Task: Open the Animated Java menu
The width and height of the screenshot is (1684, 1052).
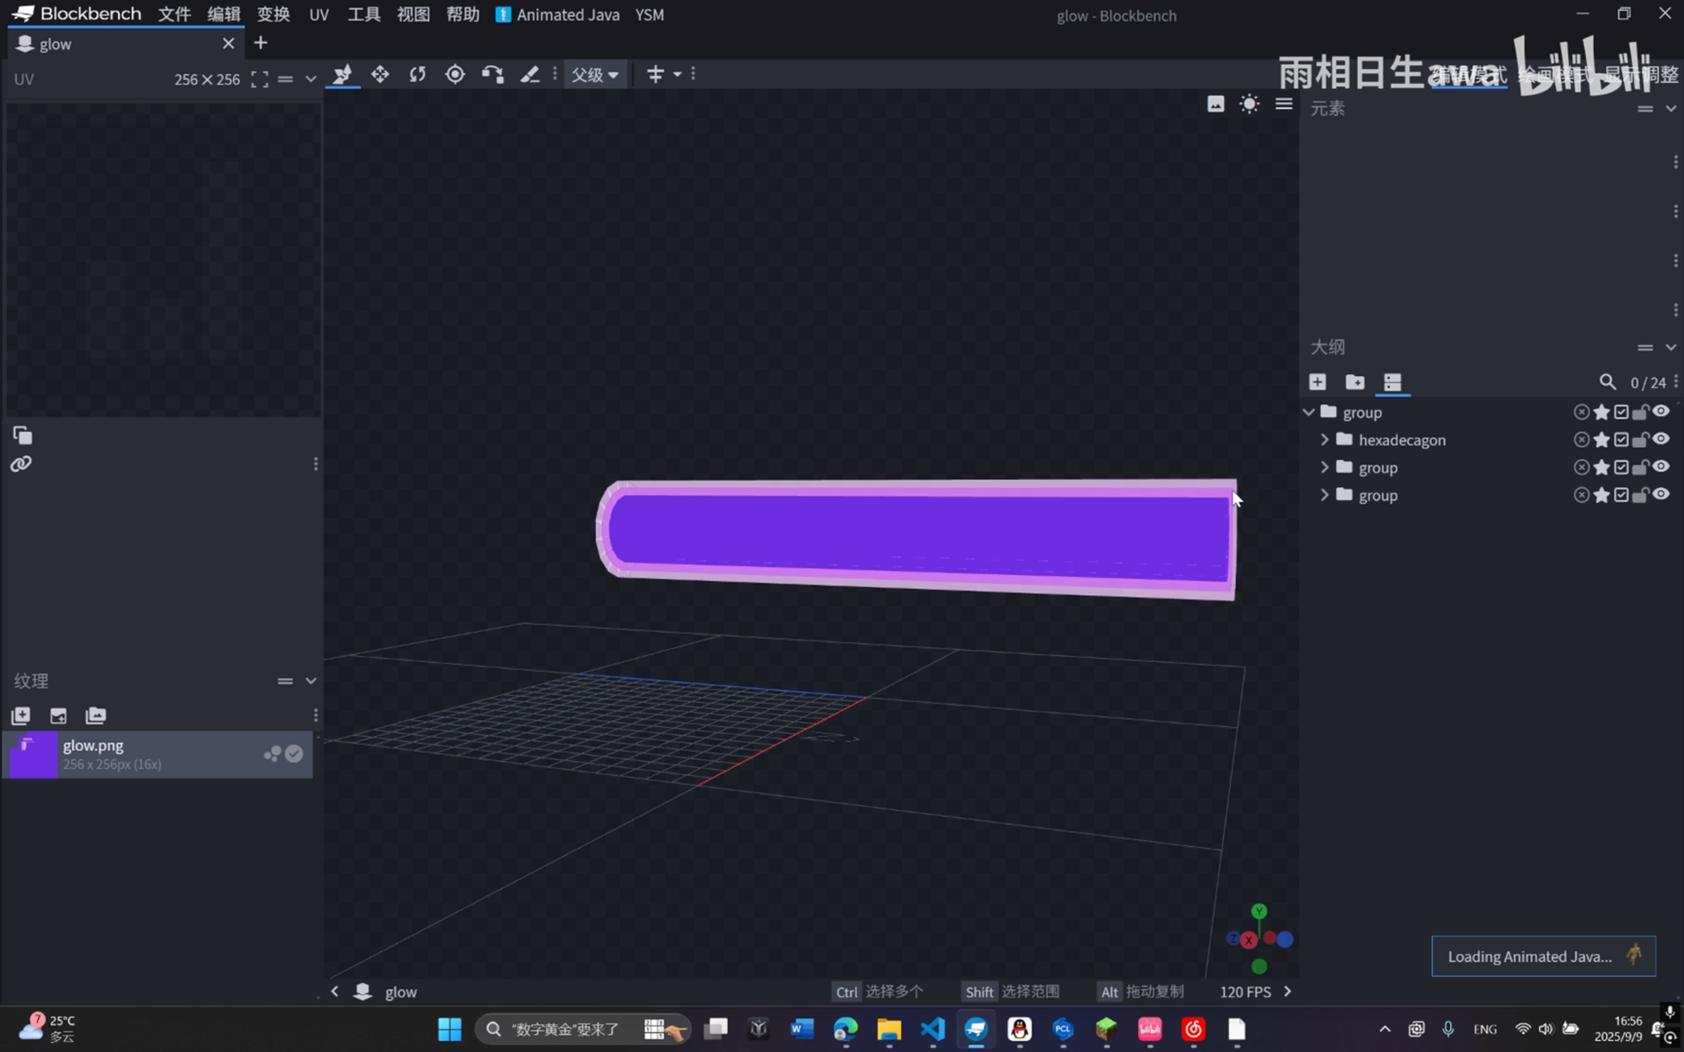Action: [558, 14]
